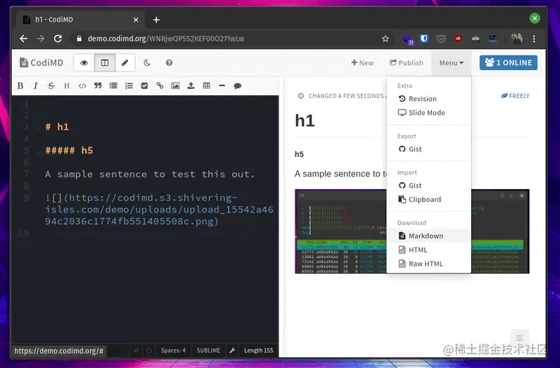
Task: Open the Bitwarden shield extension
Action: point(424,39)
